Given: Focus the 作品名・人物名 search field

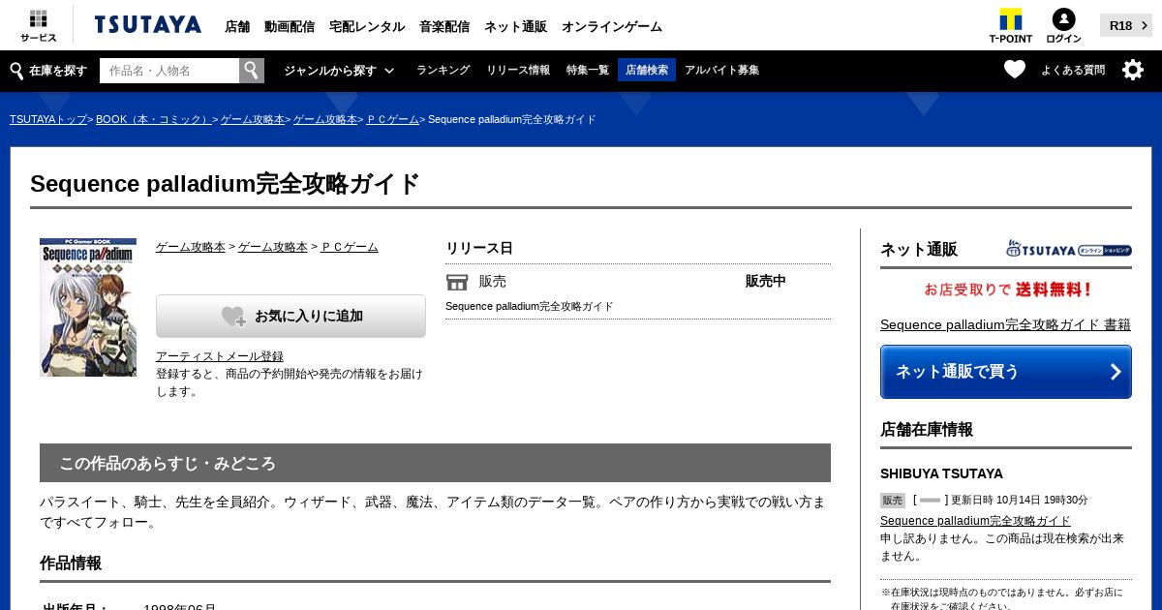Looking at the screenshot, I should 169,71.
